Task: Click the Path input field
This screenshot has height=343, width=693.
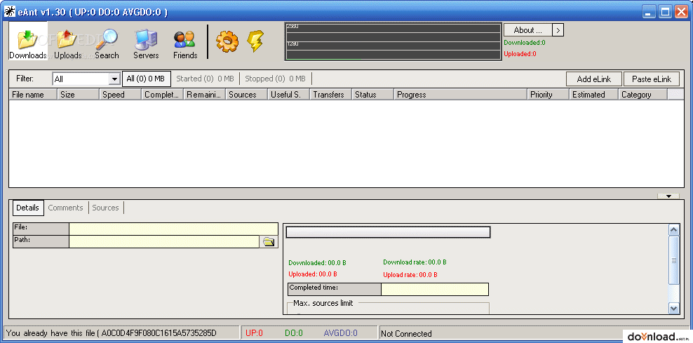Action: pos(164,242)
